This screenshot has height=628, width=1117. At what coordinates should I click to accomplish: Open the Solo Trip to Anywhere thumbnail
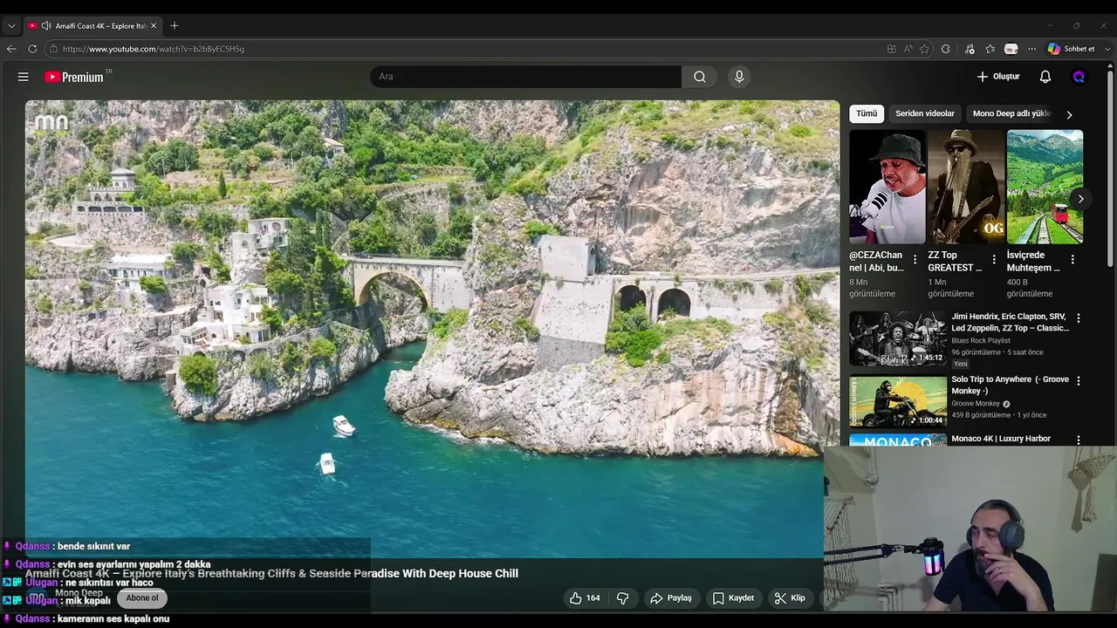coord(898,401)
